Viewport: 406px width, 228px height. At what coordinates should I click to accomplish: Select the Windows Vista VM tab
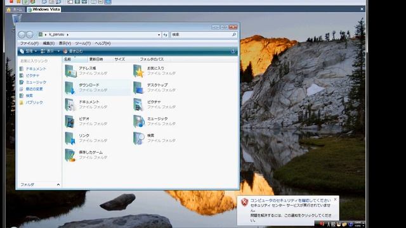pyautogui.click(x=44, y=9)
